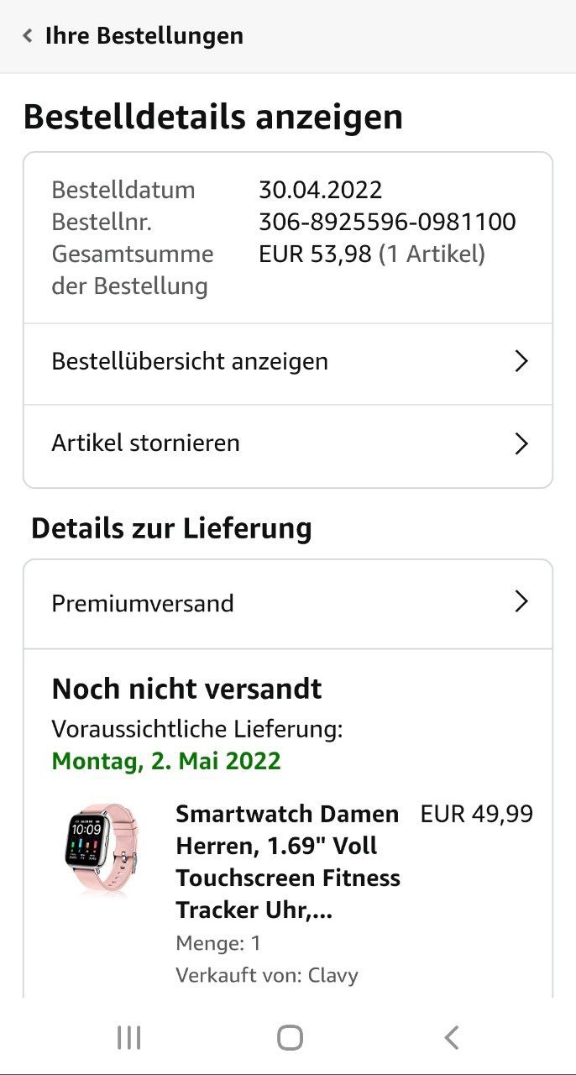The height and width of the screenshot is (1075, 576).
Task: Tap the seller name Clavy
Action: pos(333,975)
